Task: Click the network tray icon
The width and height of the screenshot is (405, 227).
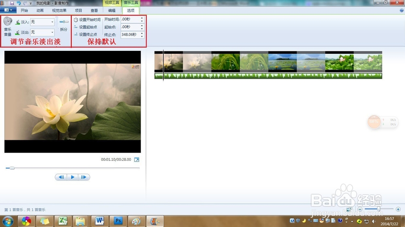Action: 367,221
